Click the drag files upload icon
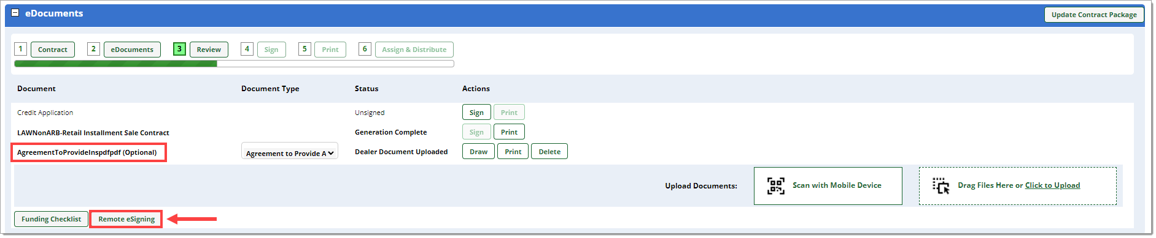Screen dimensions: 1156x238 pos(941,185)
